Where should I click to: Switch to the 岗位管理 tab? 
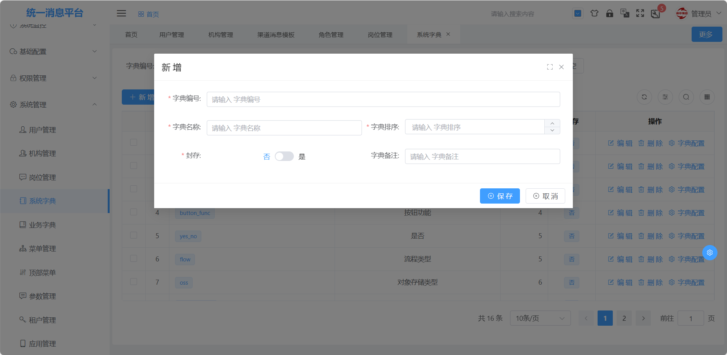(x=380, y=35)
